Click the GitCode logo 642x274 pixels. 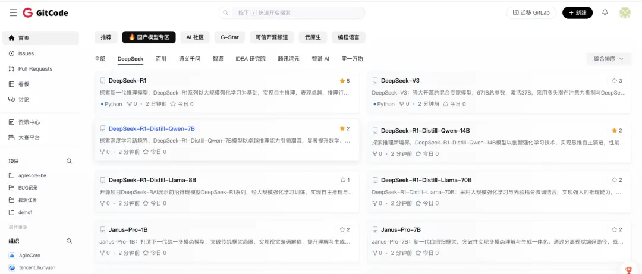pos(45,13)
